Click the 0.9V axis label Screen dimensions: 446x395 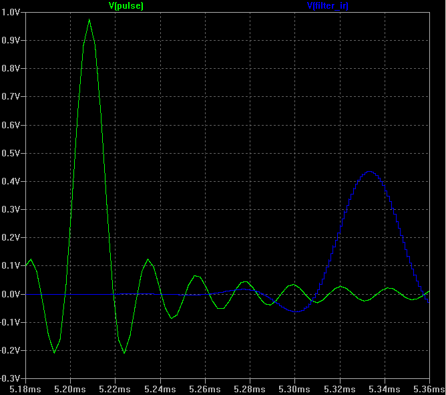click(11, 41)
